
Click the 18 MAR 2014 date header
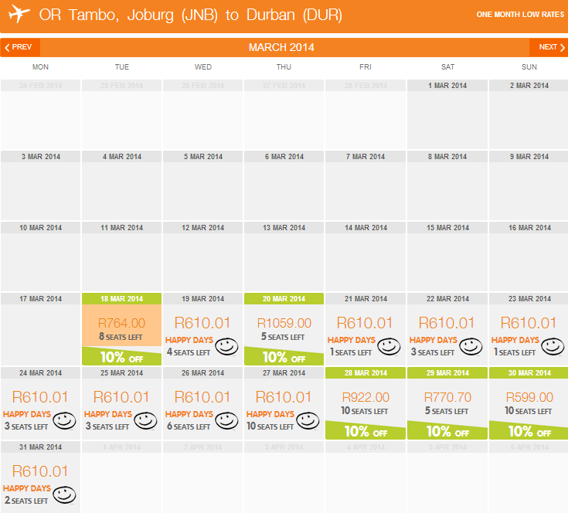pyautogui.click(x=122, y=299)
